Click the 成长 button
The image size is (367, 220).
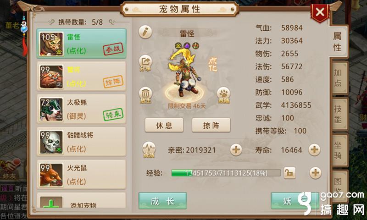[163, 201]
